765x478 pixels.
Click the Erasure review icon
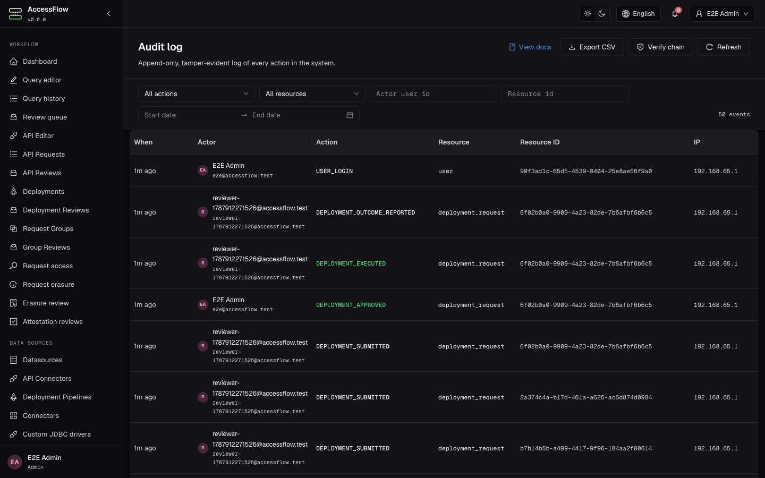click(14, 303)
